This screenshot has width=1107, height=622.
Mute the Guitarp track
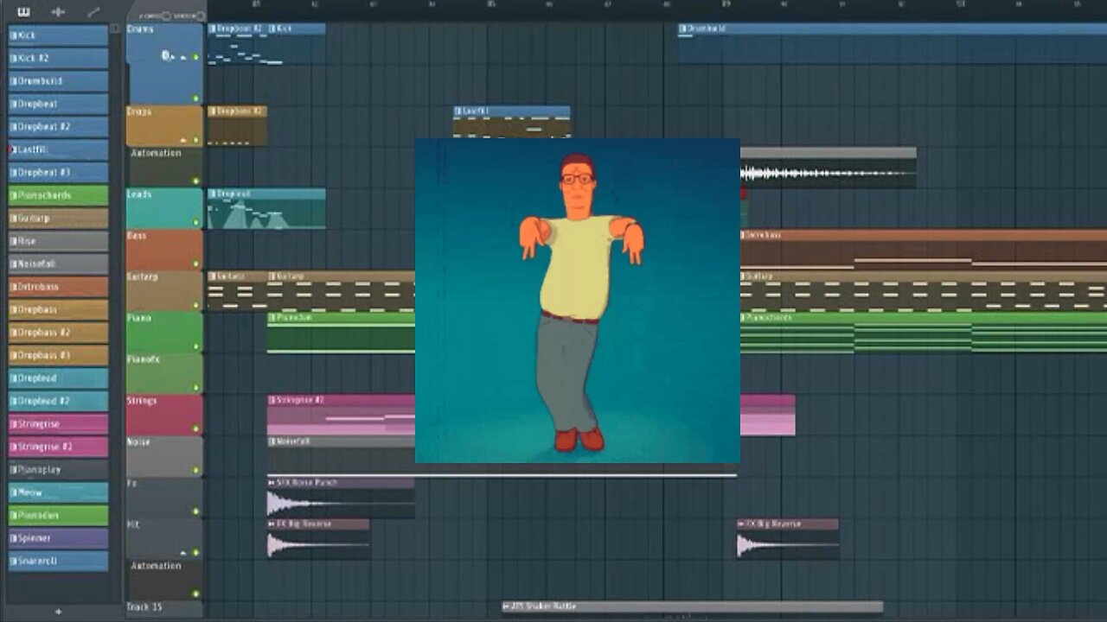point(195,306)
